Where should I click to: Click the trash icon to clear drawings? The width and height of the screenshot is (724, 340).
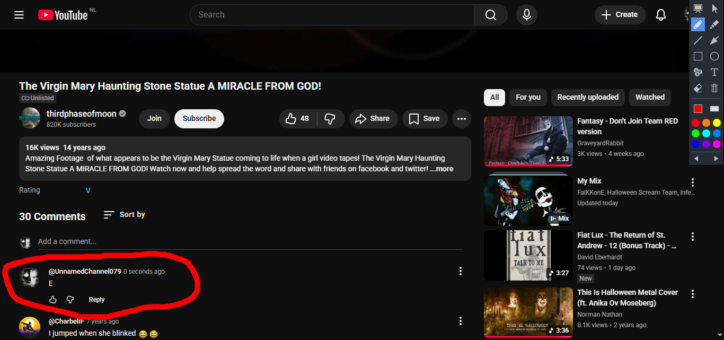(714, 88)
